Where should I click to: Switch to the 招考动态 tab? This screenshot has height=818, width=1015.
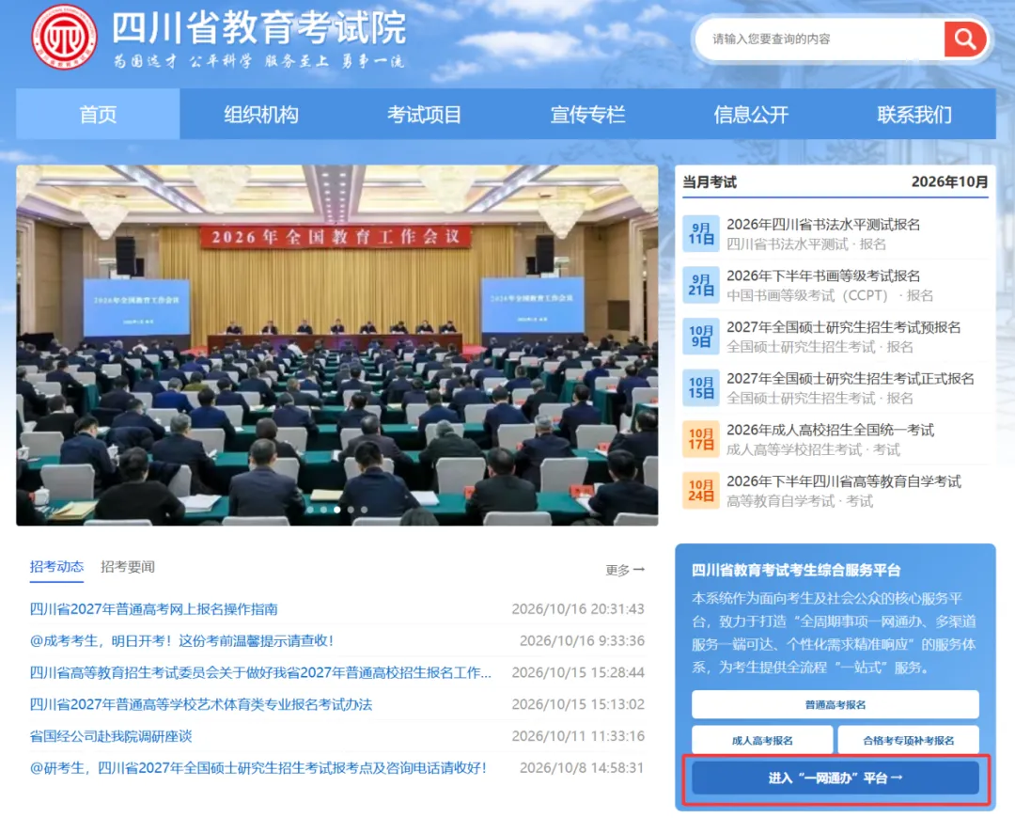pos(57,567)
